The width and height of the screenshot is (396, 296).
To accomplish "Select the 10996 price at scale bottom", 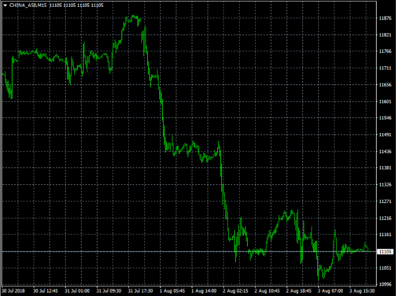I will point(385,285).
